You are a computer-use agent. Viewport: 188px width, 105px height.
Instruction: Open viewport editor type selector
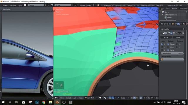(x=56, y=98)
